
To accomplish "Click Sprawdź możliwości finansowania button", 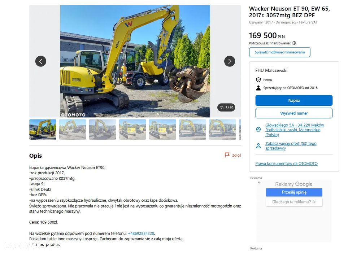I will point(279,52).
